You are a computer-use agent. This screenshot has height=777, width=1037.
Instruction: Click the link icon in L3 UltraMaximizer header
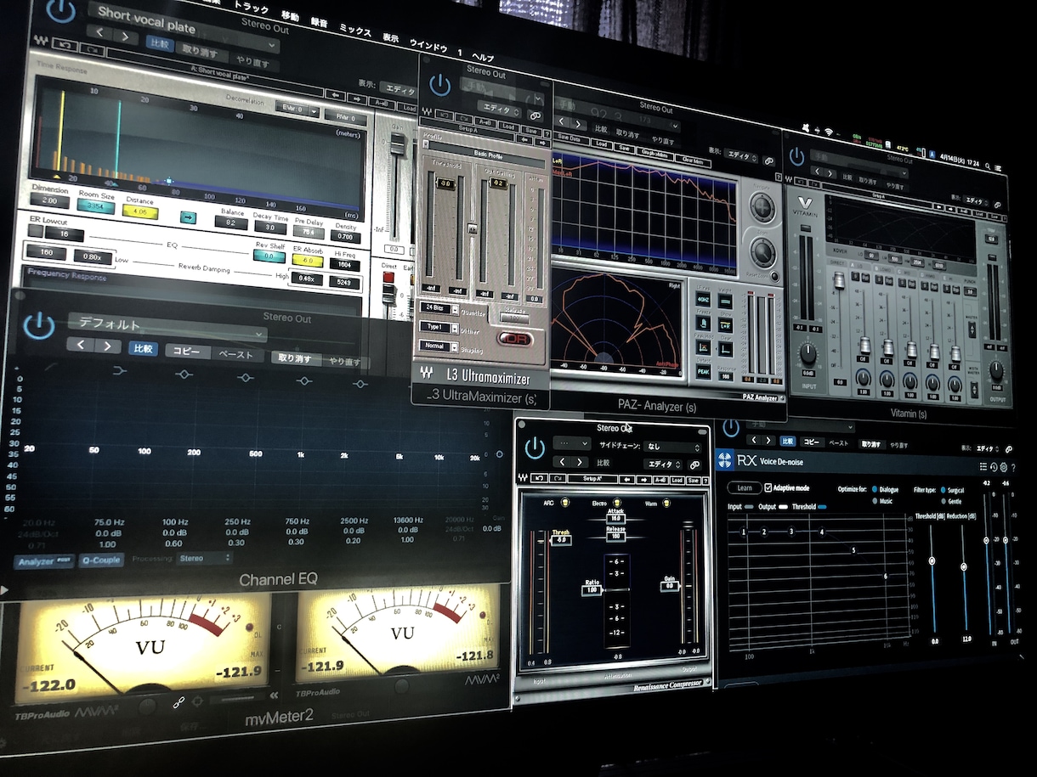535,114
